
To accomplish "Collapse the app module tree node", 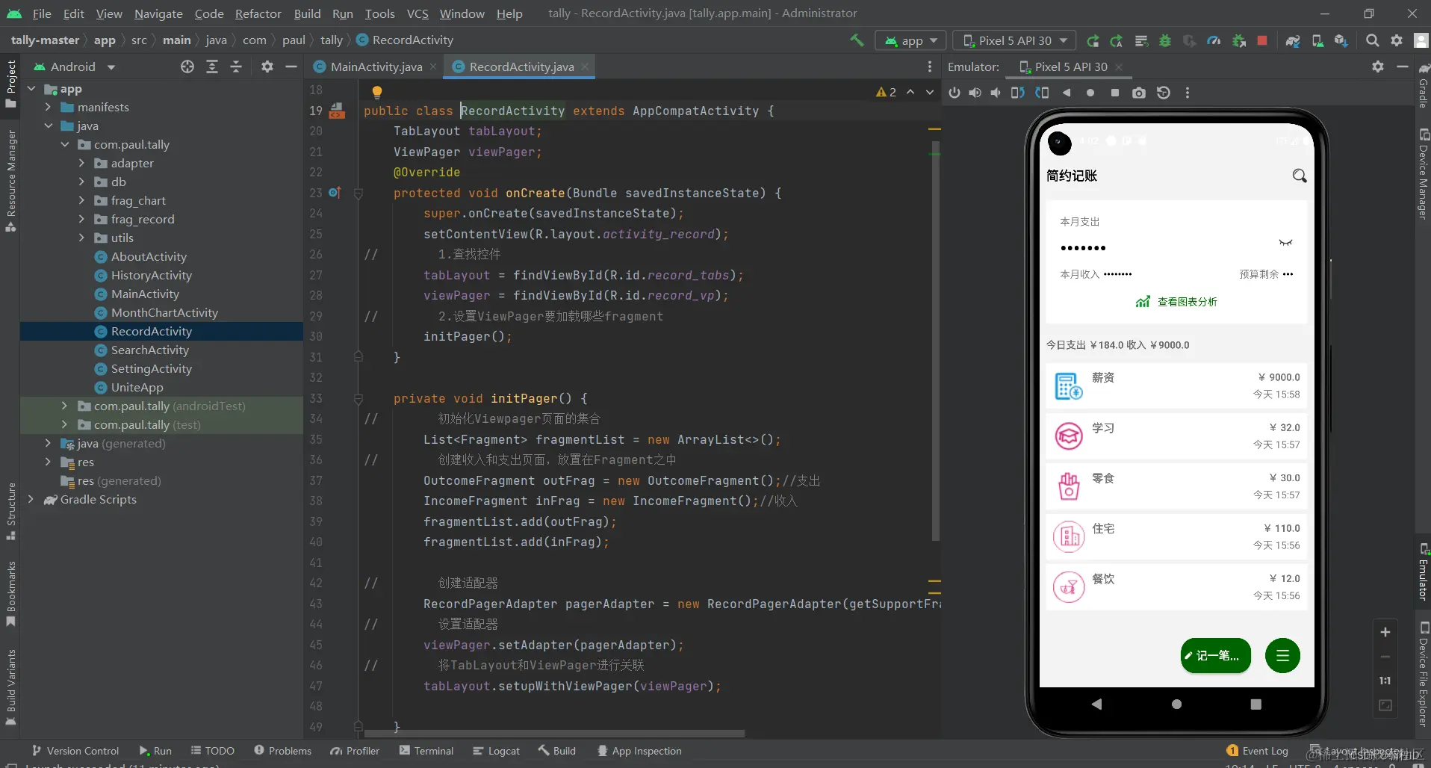I will tap(31, 89).
